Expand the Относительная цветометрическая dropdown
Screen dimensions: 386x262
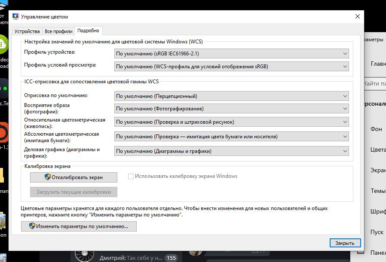click(x=231, y=122)
